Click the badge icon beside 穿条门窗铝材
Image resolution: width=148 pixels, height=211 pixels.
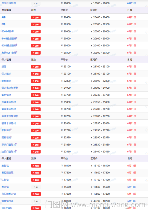point(16,144)
